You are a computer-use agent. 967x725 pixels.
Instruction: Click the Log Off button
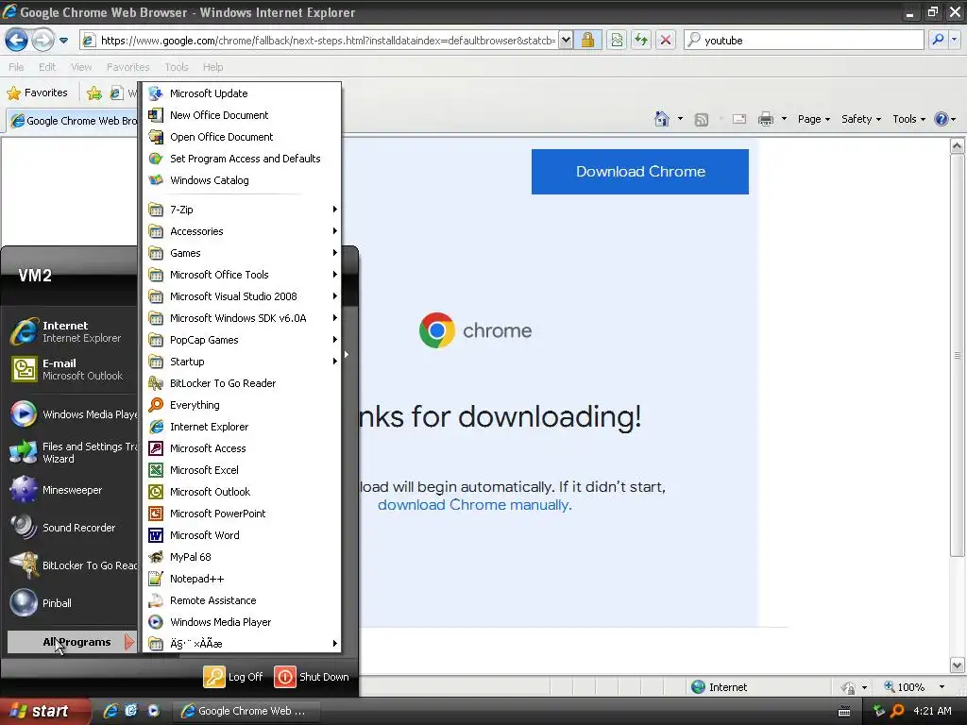pyautogui.click(x=234, y=677)
